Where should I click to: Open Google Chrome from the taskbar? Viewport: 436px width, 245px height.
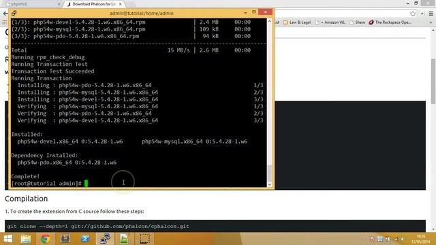click(x=46, y=239)
